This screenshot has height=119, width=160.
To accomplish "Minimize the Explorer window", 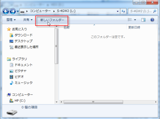I will tap(136, 2).
